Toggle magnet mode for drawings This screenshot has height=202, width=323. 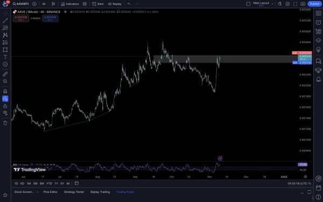5,91
